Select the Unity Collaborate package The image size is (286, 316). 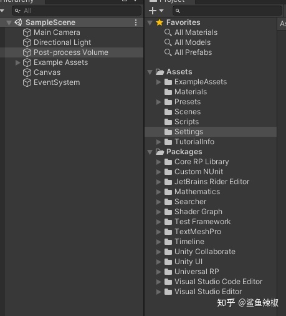click(x=205, y=252)
